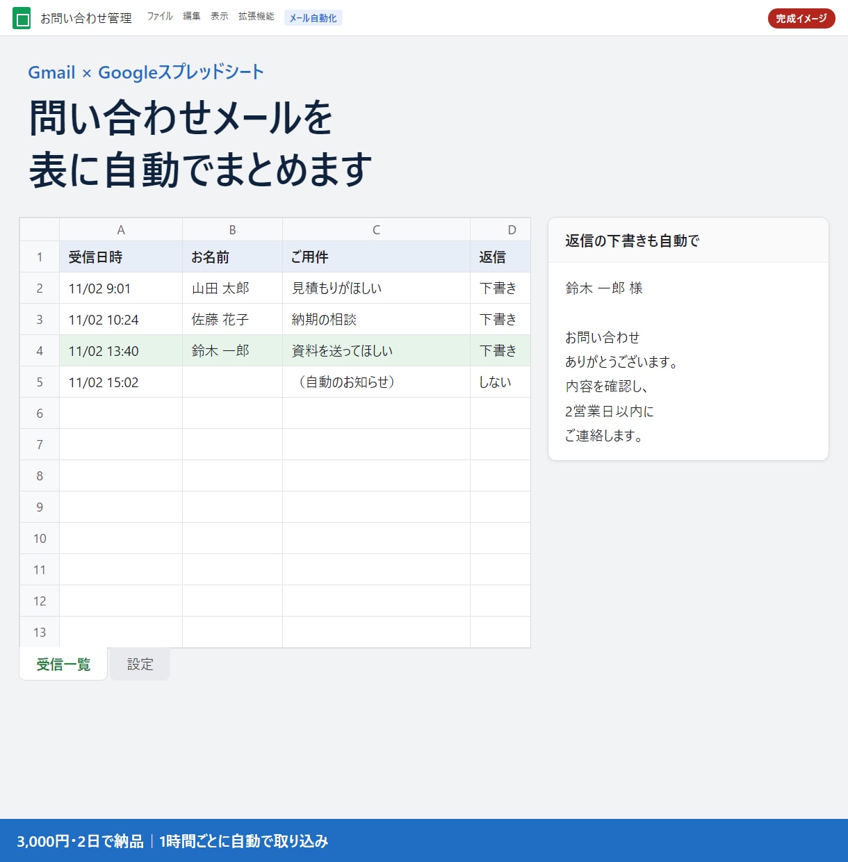Select the cell 11/02 10:24
The width and height of the screenshot is (848, 862).
point(121,320)
